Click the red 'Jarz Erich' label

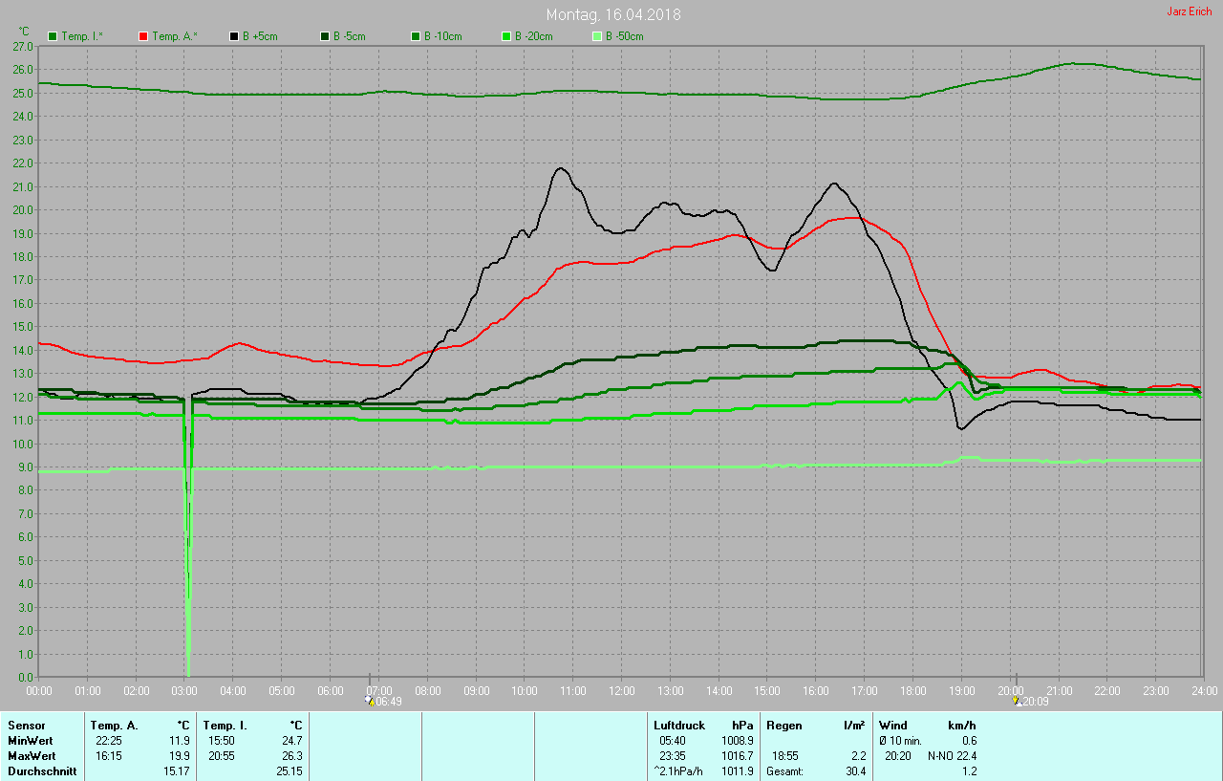1190,11
